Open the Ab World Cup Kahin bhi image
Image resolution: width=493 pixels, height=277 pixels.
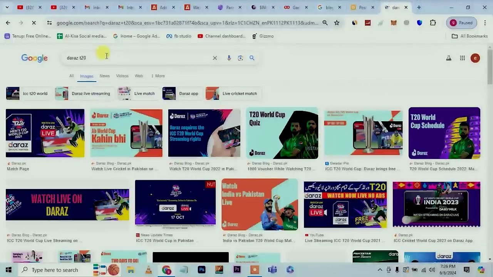[126, 133]
